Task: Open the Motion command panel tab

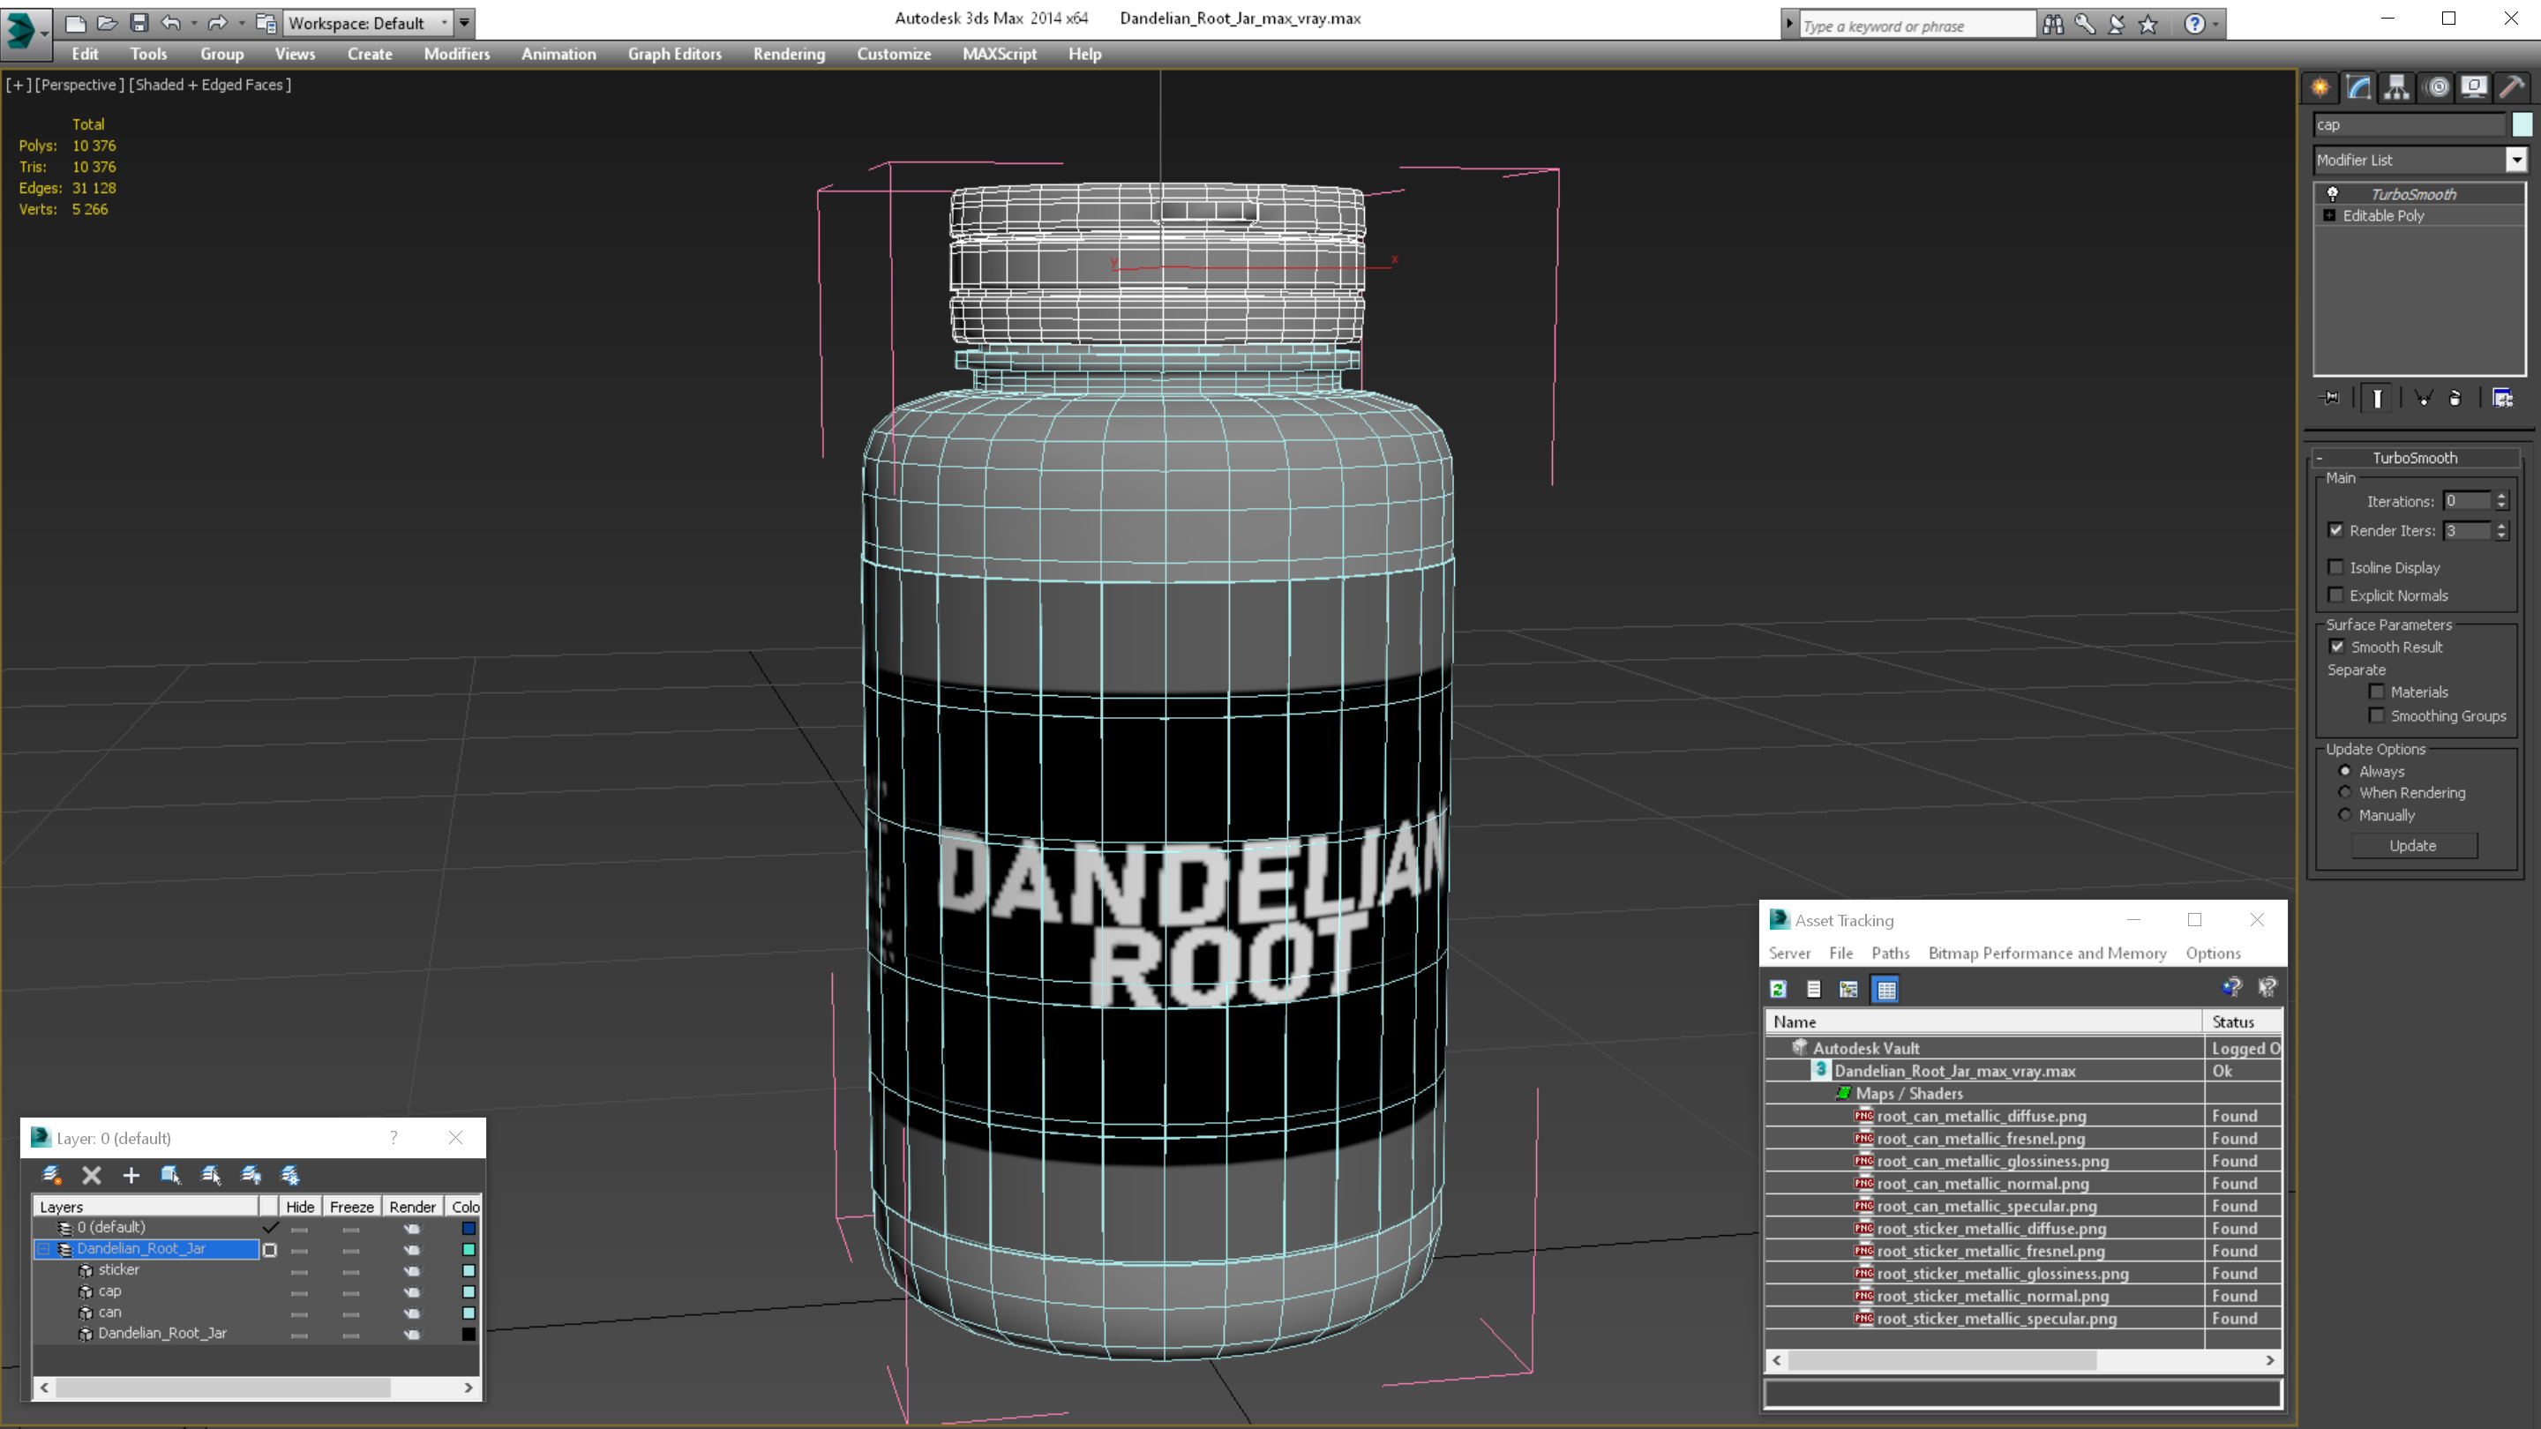Action: pyautogui.click(x=2436, y=88)
